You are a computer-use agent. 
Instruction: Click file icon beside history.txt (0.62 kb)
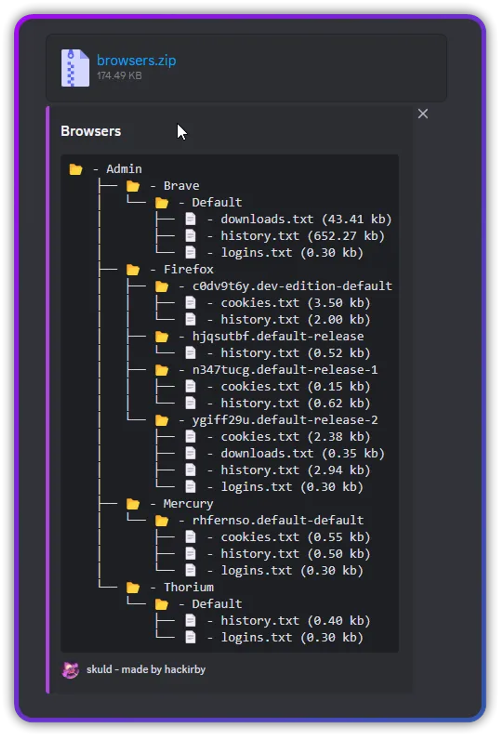[x=190, y=403]
